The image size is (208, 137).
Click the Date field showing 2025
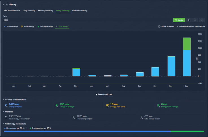coord(85,20)
